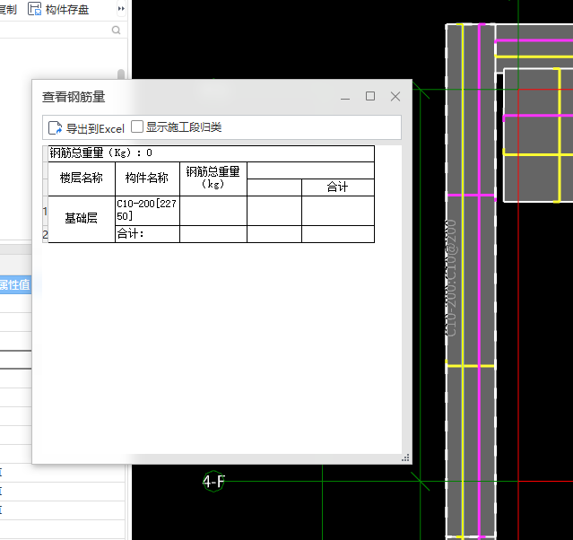Close the 查看钢筋量 dialog
Screen dimensions: 573x540
pyautogui.click(x=395, y=97)
